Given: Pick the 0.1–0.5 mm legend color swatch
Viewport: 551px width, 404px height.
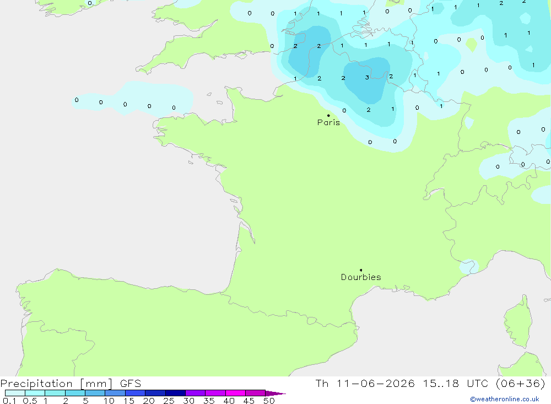Looking at the screenshot, I should pos(15,393).
